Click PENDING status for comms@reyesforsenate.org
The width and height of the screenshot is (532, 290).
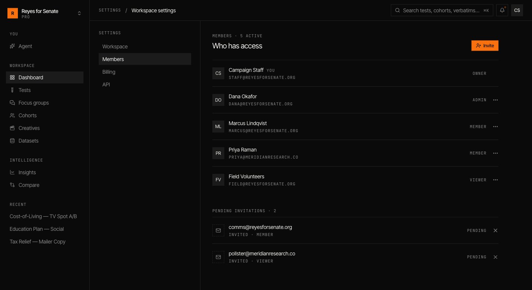click(x=476, y=230)
